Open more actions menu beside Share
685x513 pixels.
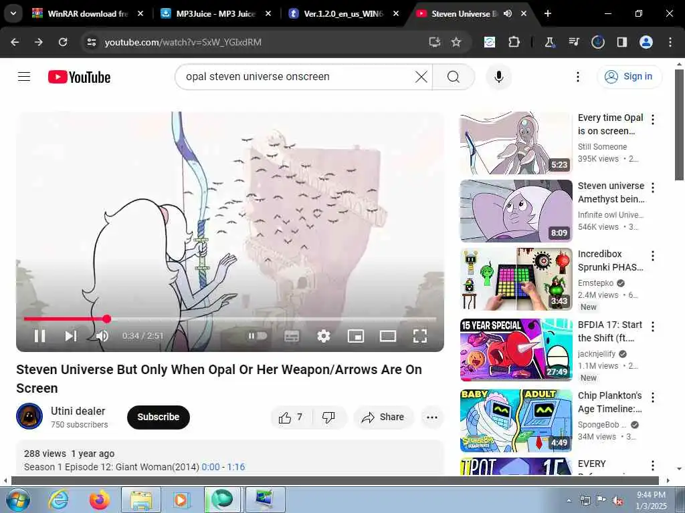[432, 417]
